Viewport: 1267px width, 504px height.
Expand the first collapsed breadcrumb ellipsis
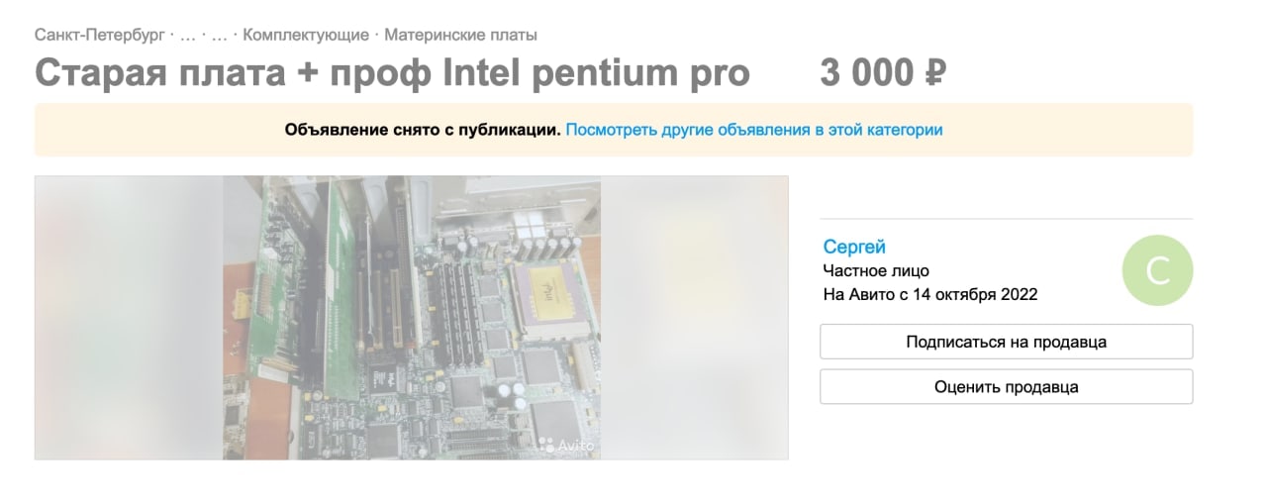point(188,35)
